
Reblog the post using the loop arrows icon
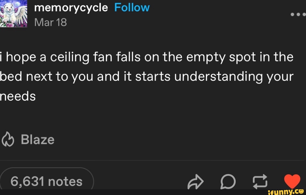coord(260,181)
